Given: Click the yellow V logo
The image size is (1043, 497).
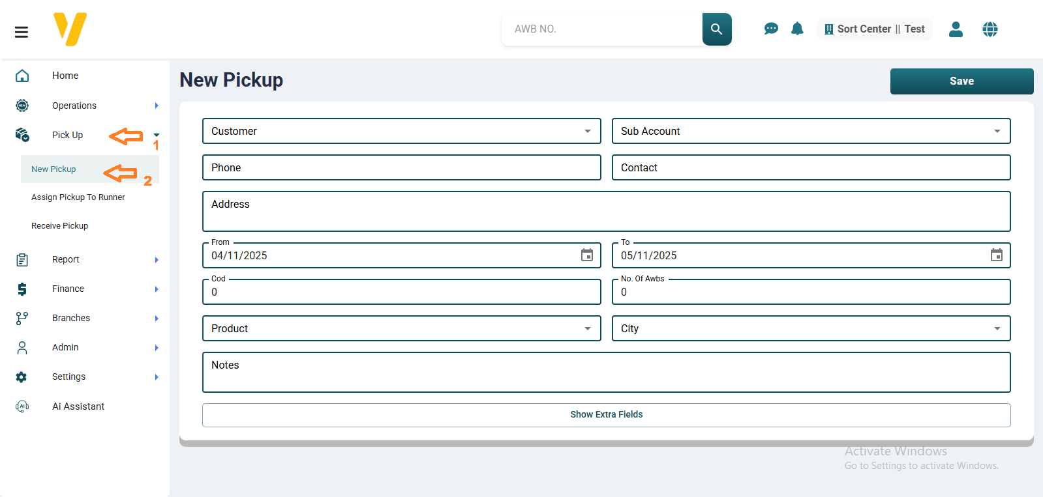Looking at the screenshot, I should [x=70, y=29].
